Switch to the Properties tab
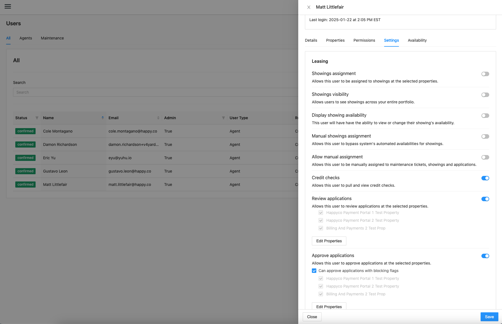502x324 pixels. point(335,40)
